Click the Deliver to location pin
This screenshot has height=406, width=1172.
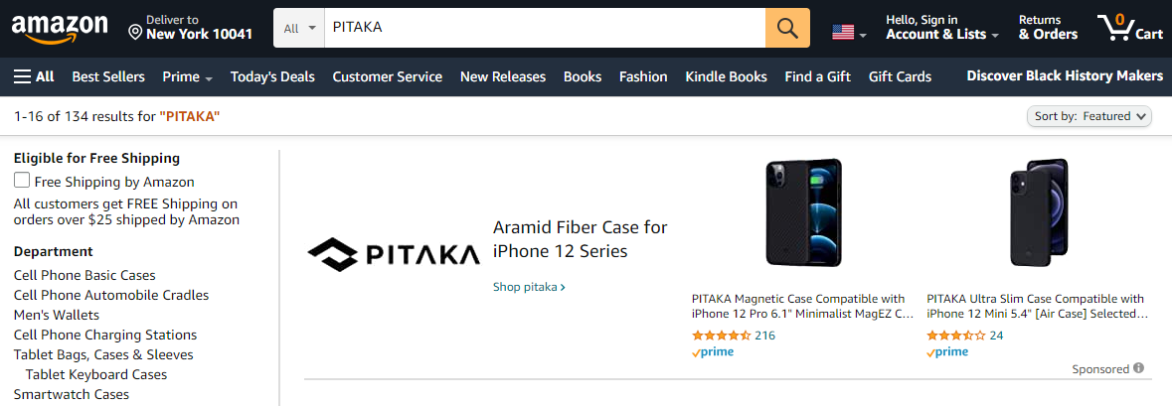(136, 33)
